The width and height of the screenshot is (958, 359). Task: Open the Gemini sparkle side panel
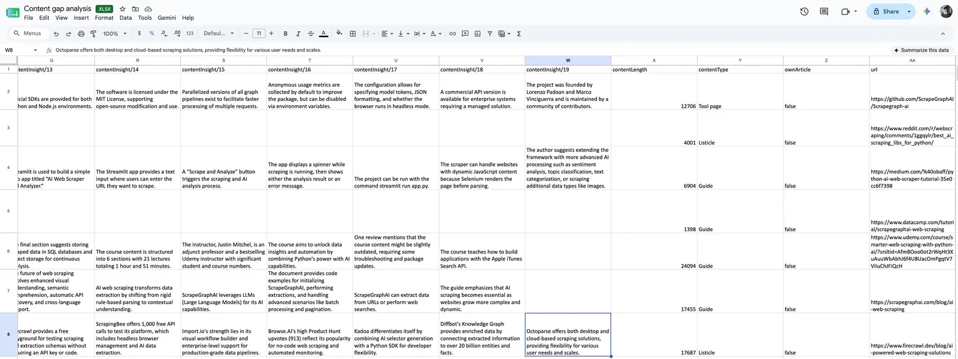[927, 11]
